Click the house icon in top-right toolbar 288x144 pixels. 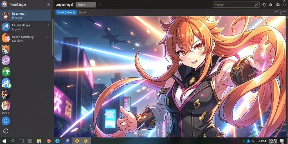[271, 5]
